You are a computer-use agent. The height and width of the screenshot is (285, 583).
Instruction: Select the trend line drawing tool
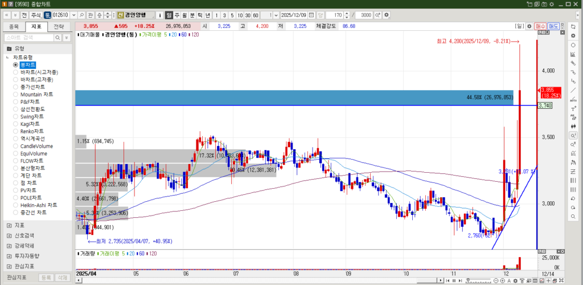[x=573, y=90]
